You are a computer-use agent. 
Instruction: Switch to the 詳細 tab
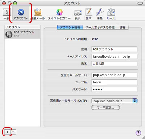[x=123, y=28]
